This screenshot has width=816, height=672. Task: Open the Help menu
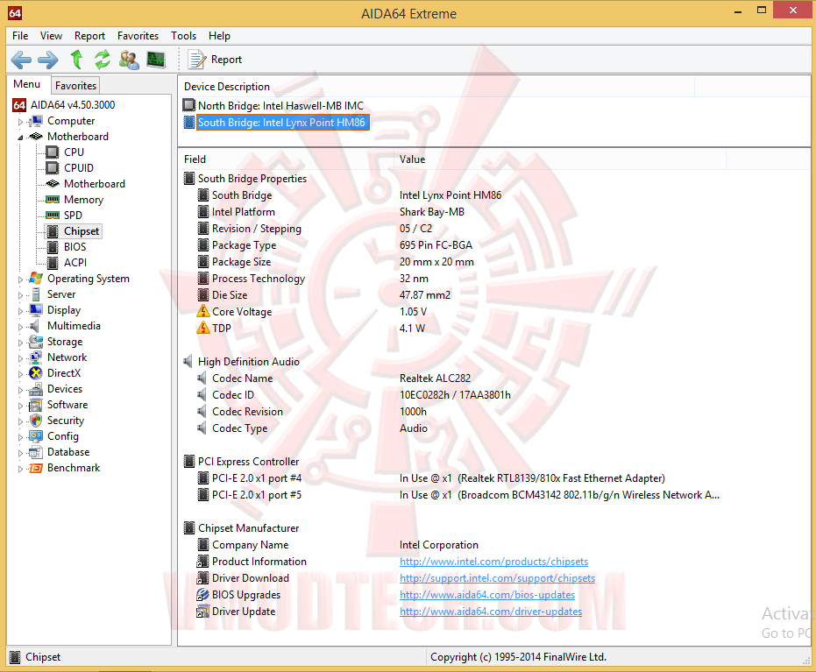pyautogui.click(x=220, y=36)
